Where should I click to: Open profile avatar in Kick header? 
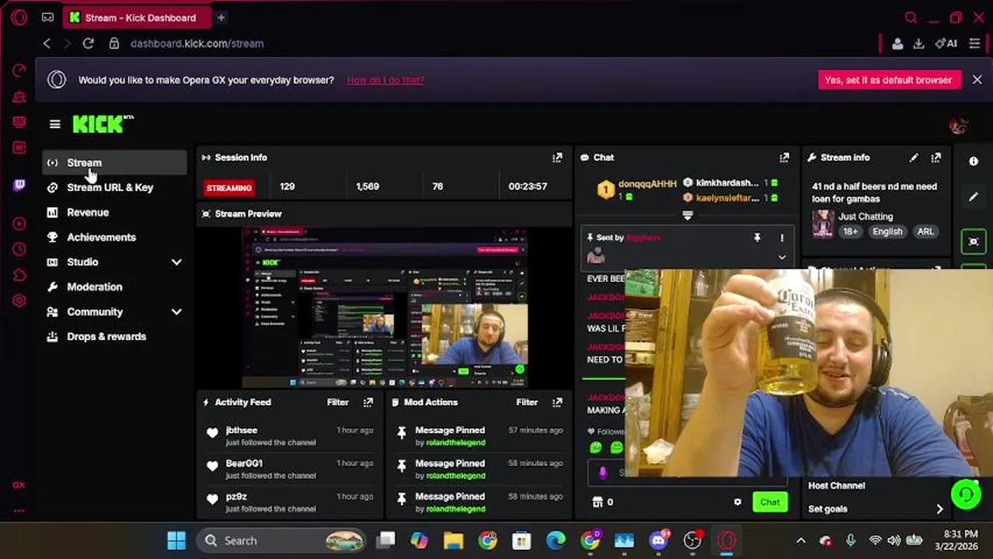click(x=957, y=125)
